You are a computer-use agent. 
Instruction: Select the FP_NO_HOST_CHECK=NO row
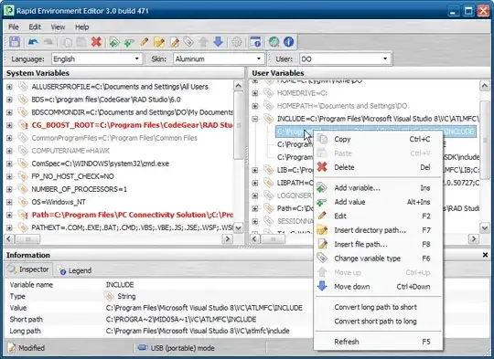click(x=72, y=176)
